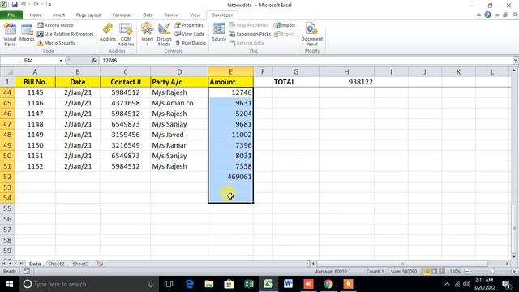The width and height of the screenshot is (519, 292).
Task: Switch to the Insert ribbon tab
Action: tap(58, 15)
